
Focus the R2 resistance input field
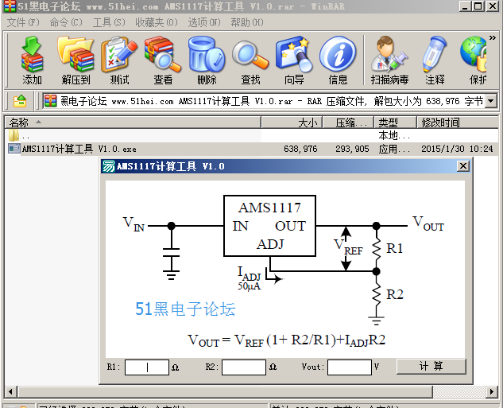[244, 367]
